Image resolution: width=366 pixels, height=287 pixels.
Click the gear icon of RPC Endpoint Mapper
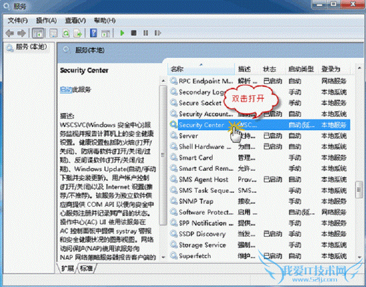tap(173, 81)
